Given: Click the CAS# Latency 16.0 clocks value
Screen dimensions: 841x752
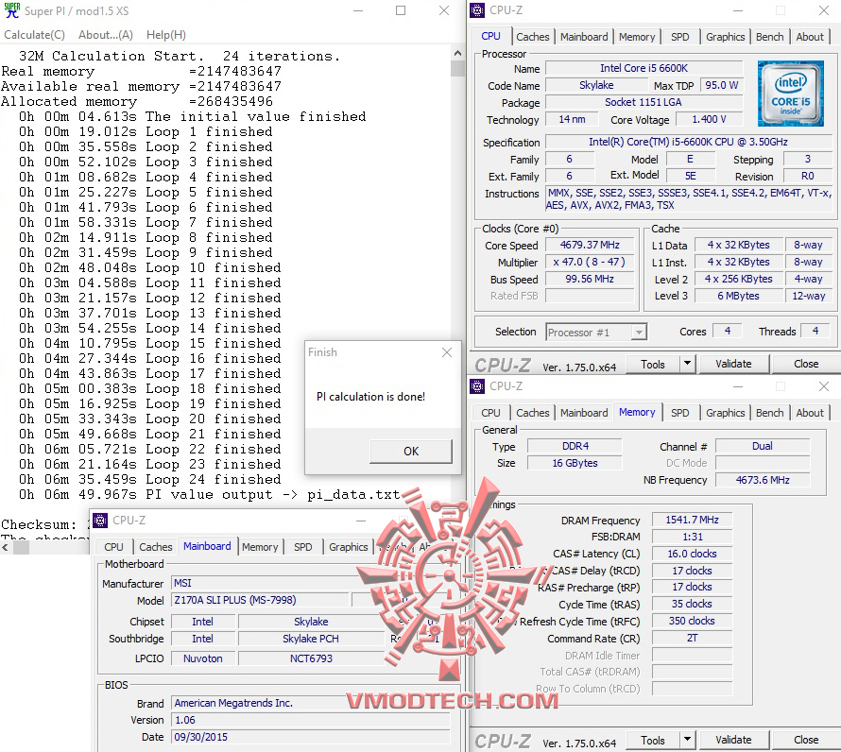Looking at the screenshot, I should pos(692,554).
